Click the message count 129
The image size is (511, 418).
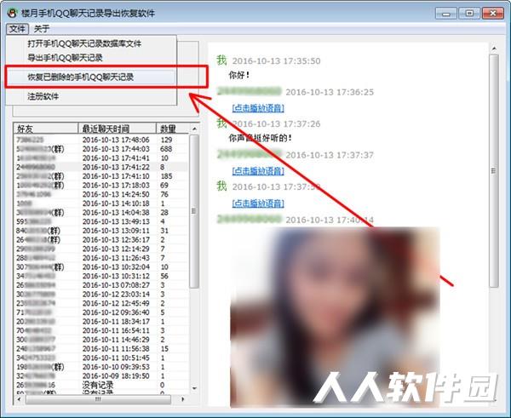pos(166,140)
